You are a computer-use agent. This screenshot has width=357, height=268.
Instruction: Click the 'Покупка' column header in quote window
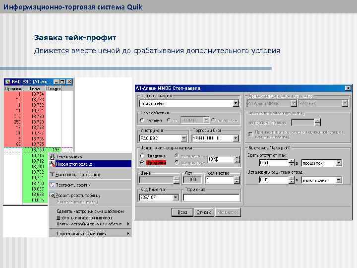click(53, 88)
